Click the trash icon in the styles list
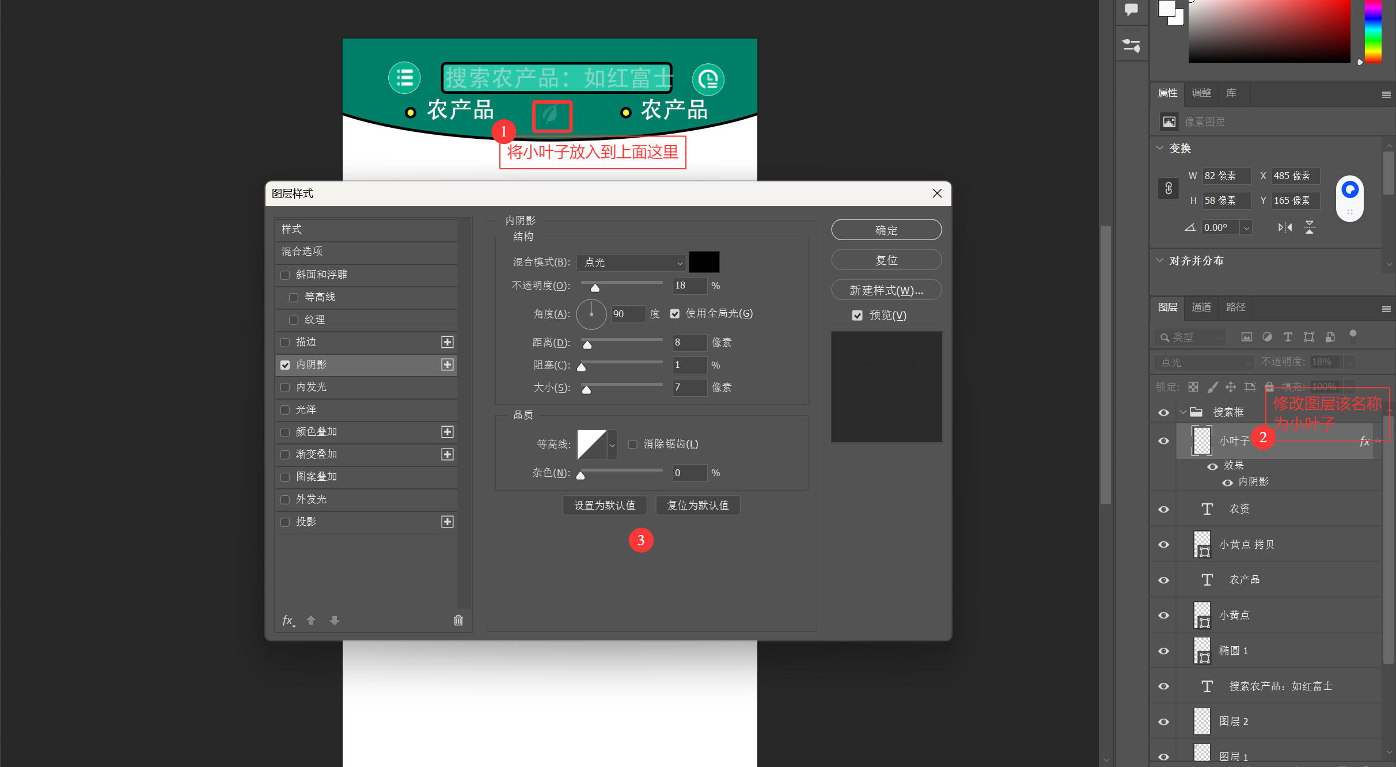Viewport: 1396px width, 767px height. [458, 620]
